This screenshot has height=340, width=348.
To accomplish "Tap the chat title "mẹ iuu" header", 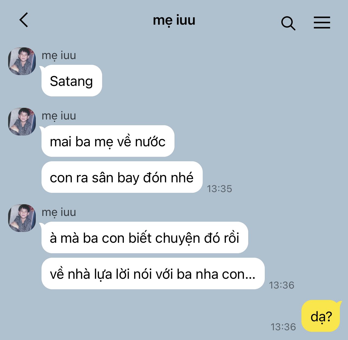I will point(174,20).
